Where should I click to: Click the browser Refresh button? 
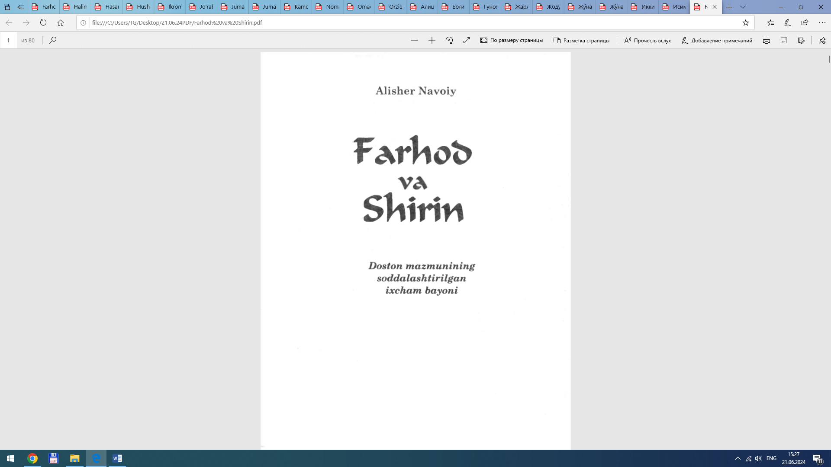[x=43, y=23]
